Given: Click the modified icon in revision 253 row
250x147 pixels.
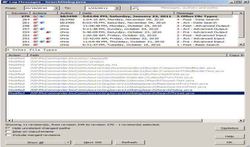Looking at the screenshot, I should point(36,35).
